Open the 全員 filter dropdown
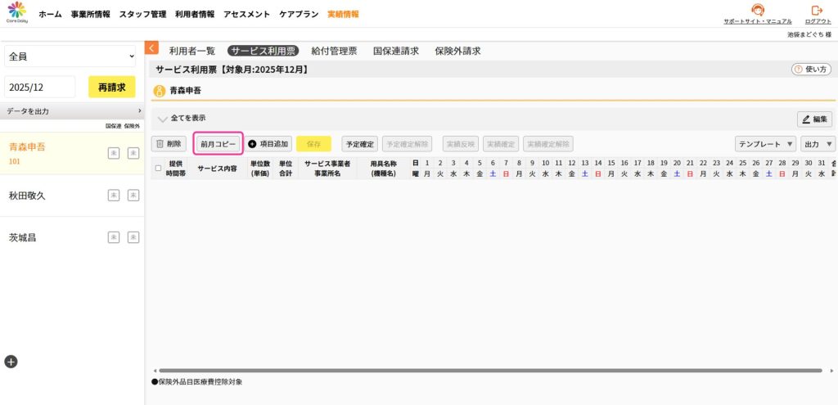 70,56
